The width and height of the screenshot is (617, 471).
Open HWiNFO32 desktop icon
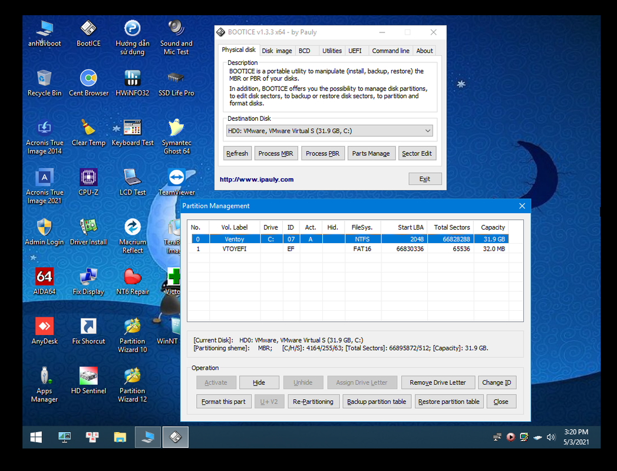[132, 83]
